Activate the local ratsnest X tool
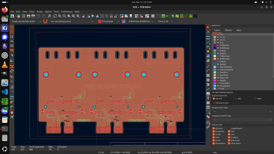The height and width of the screenshot is (154, 274). click(208, 32)
